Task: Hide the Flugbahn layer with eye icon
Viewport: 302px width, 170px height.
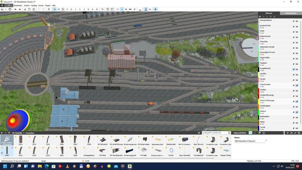Action: point(297,64)
